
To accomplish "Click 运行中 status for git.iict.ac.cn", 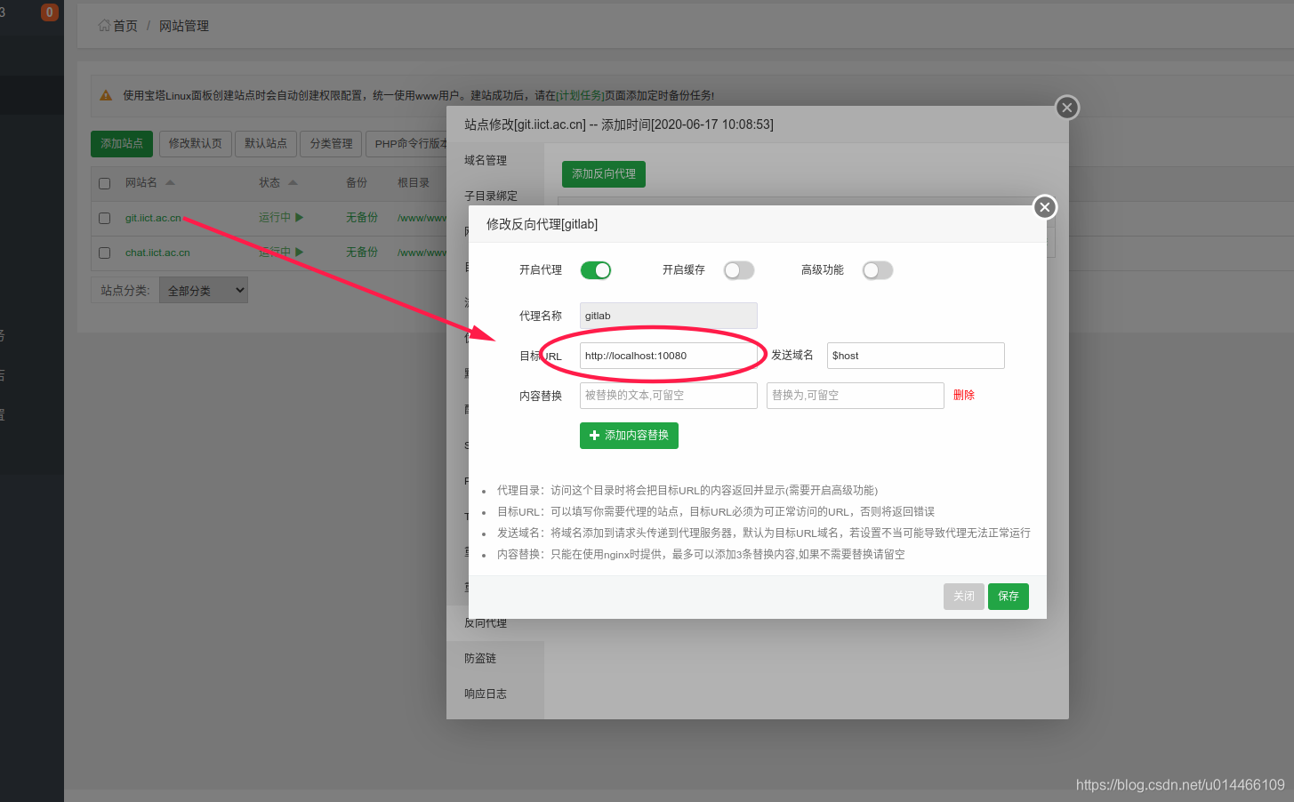I will coord(275,217).
